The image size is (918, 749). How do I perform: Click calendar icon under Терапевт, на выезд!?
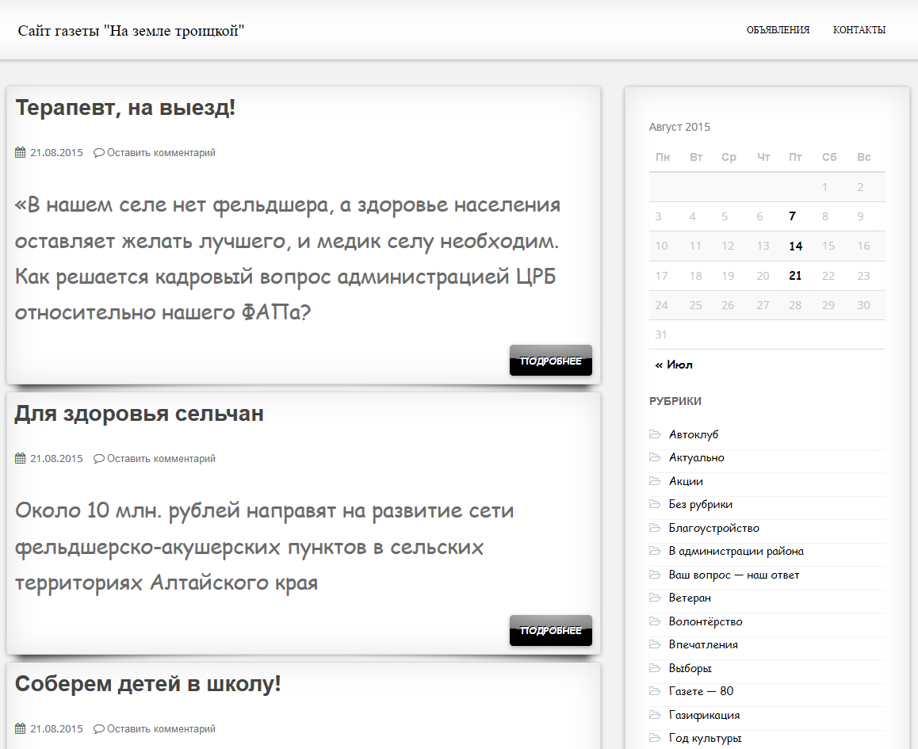[x=21, y=153]
